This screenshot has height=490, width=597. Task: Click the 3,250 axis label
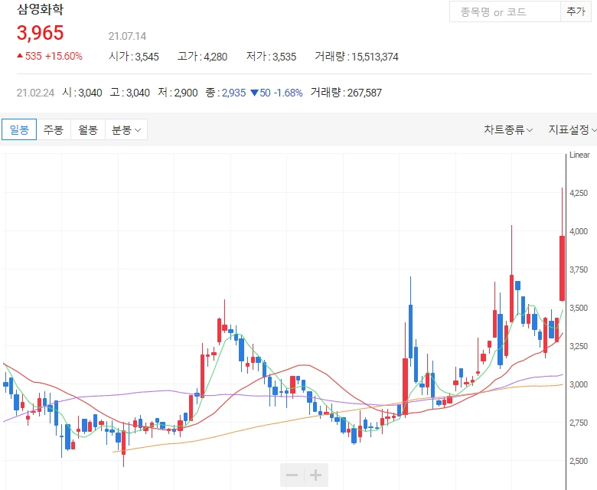(579, 346)
